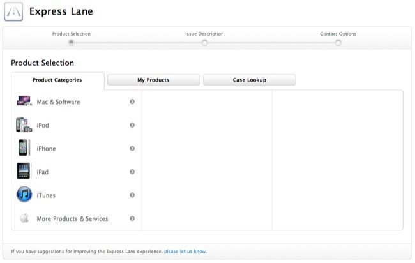The width and height of the screenshot is (415, 263).
Task: Click the 'Issue Description' step label
Action: point(204,34)
